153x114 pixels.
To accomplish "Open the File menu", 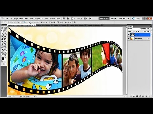I will pos(7,18).
